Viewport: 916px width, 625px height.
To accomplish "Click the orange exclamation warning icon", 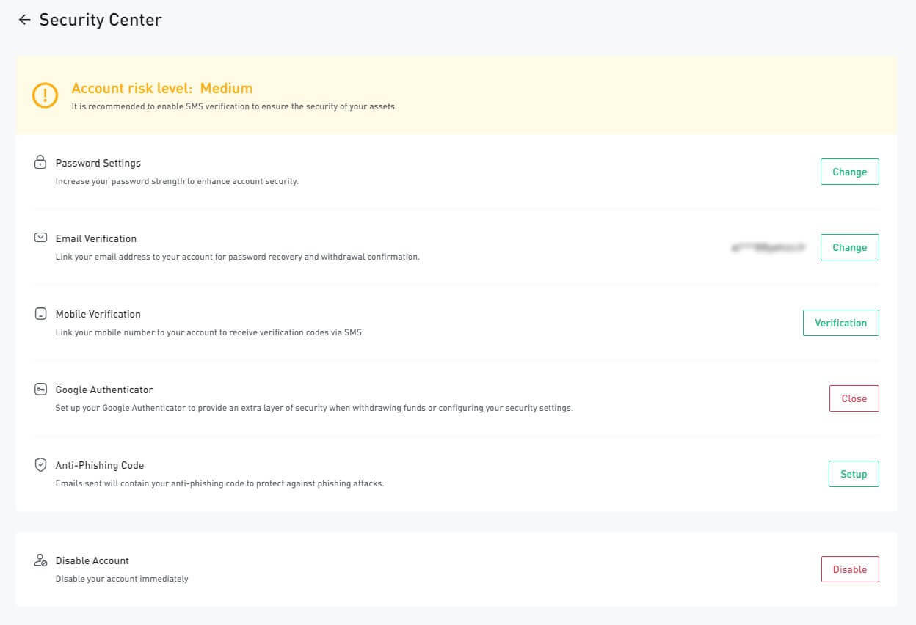I will pyautogui.click(x=45, y=95).
